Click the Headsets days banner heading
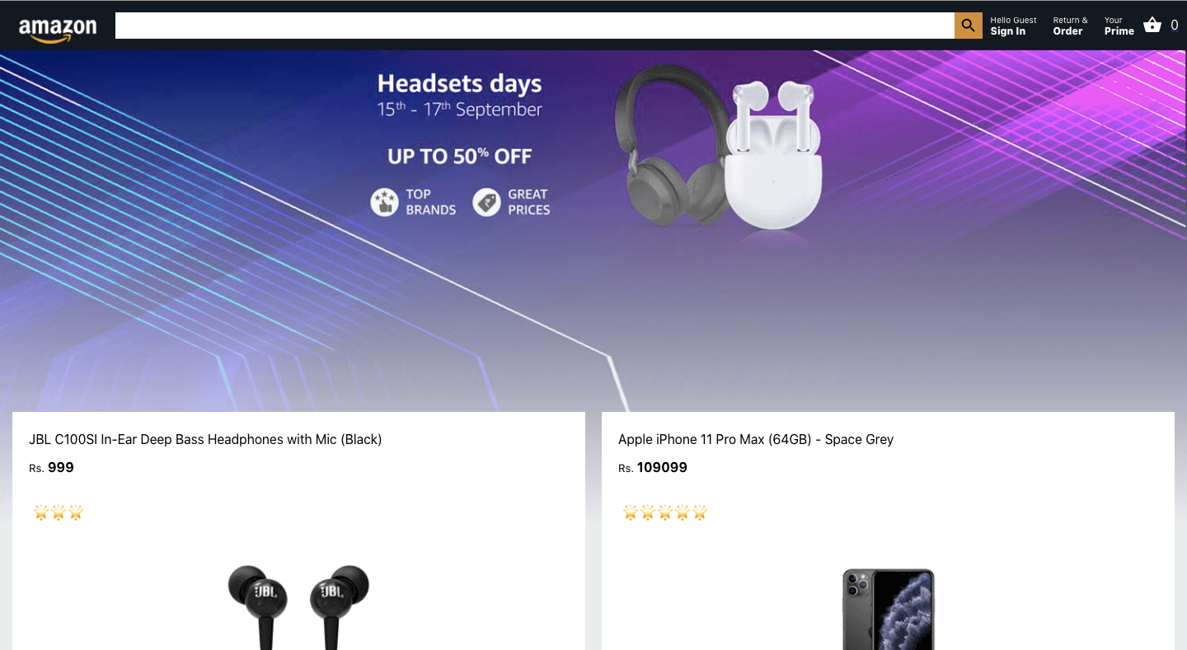 coord(459,83)
